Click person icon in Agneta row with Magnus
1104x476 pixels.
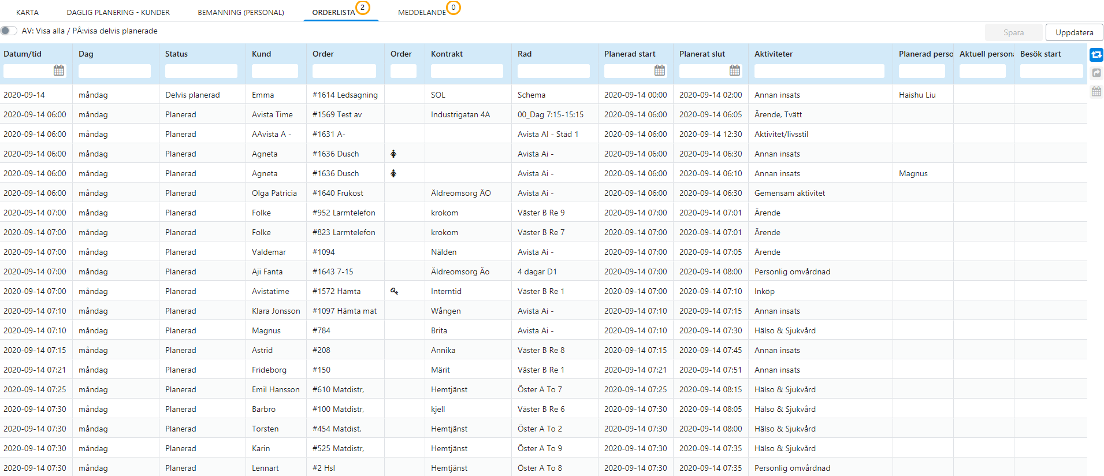click(x=393, y=173)
